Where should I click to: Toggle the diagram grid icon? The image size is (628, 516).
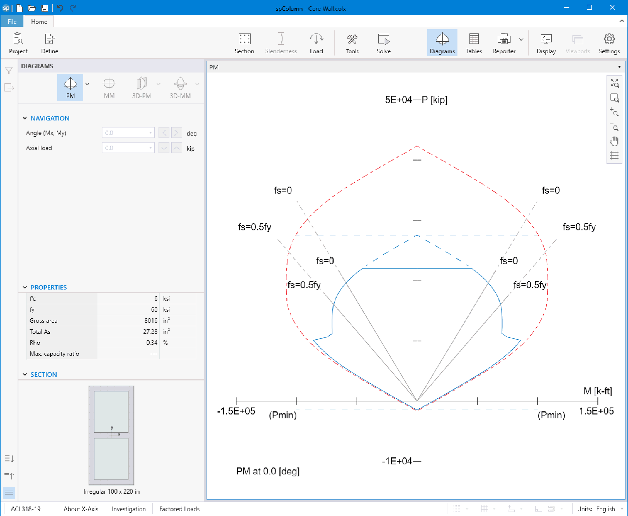coord(614,155)
